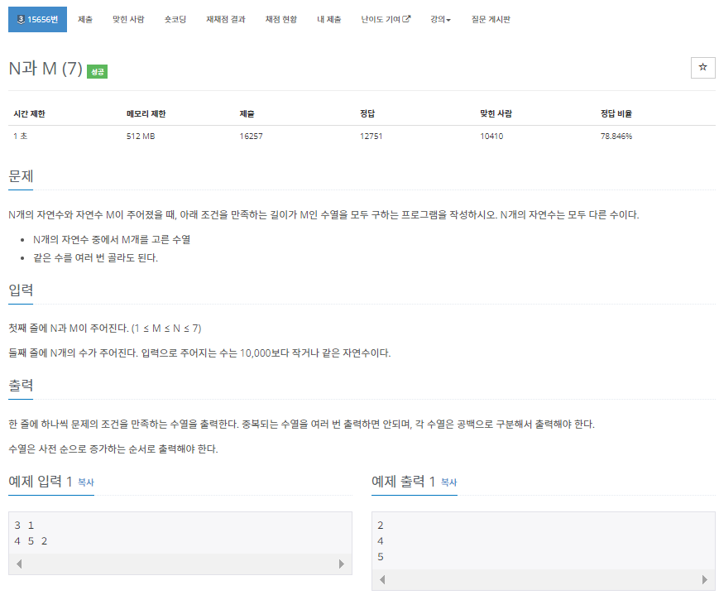Click the 512 MB memory limit value
Image resolution: width=719 pixels, height=595 pixels.
(141, 137)
